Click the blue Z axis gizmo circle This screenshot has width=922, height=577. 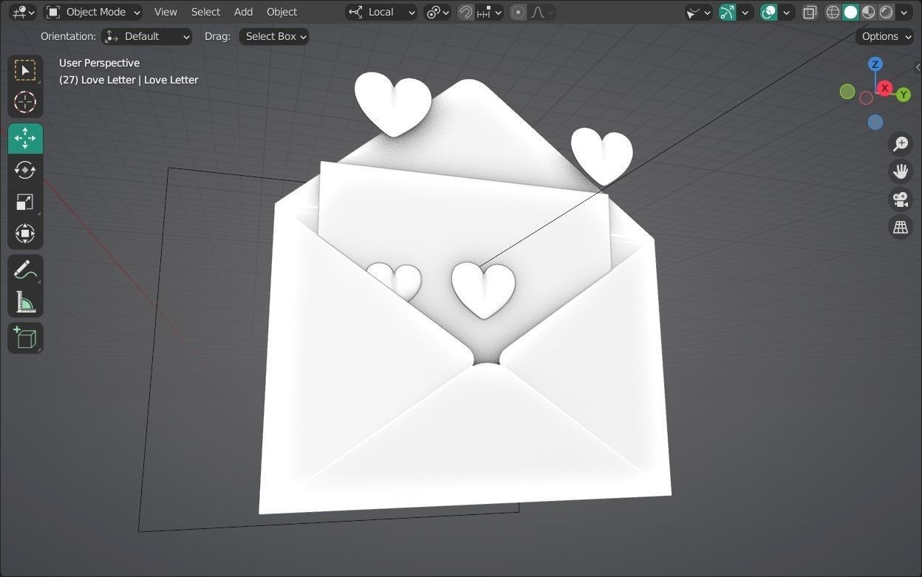tap(875, 64)
